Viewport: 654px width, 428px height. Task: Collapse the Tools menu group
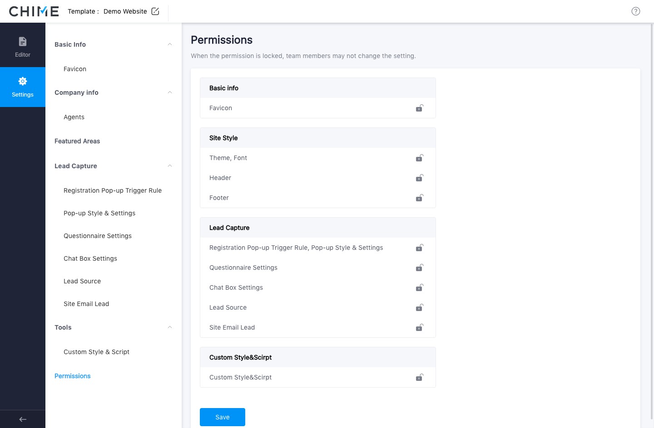pyautogui.click(x=170, y=327)
